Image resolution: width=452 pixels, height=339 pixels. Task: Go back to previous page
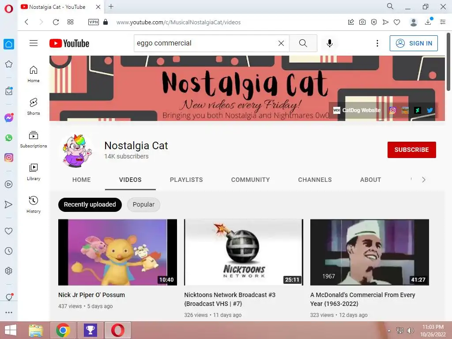click(x=26, y=22)
